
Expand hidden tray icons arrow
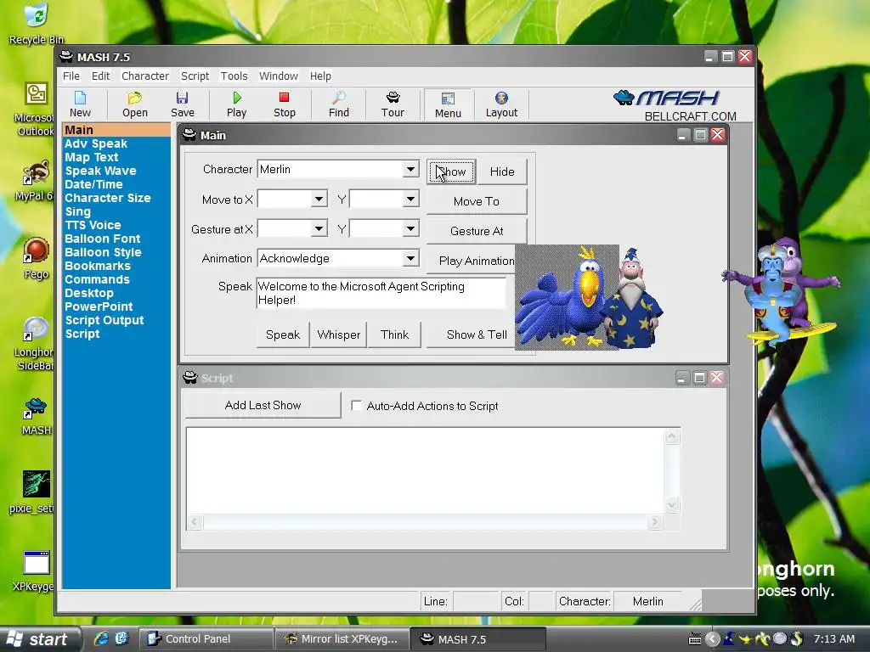[713, 639]
